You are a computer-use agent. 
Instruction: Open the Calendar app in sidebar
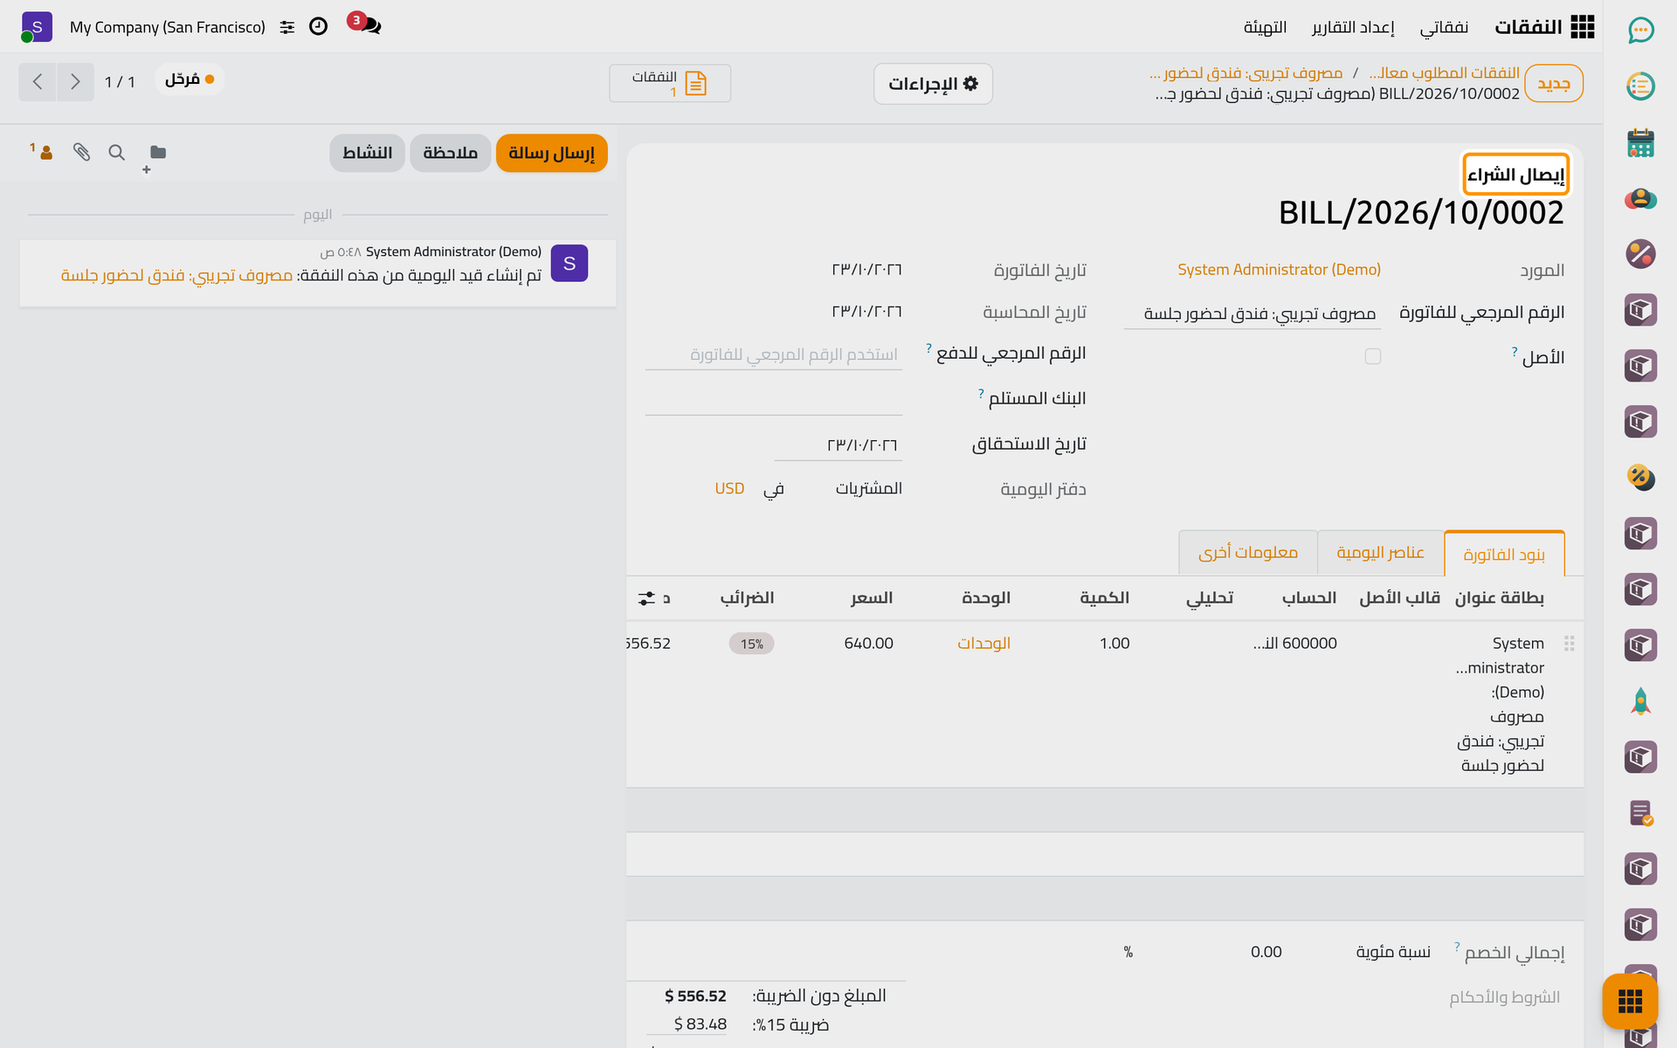pyautogui.click(x=1641, y=142)
